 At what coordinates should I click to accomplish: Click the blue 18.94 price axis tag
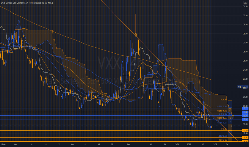(245, 116)
